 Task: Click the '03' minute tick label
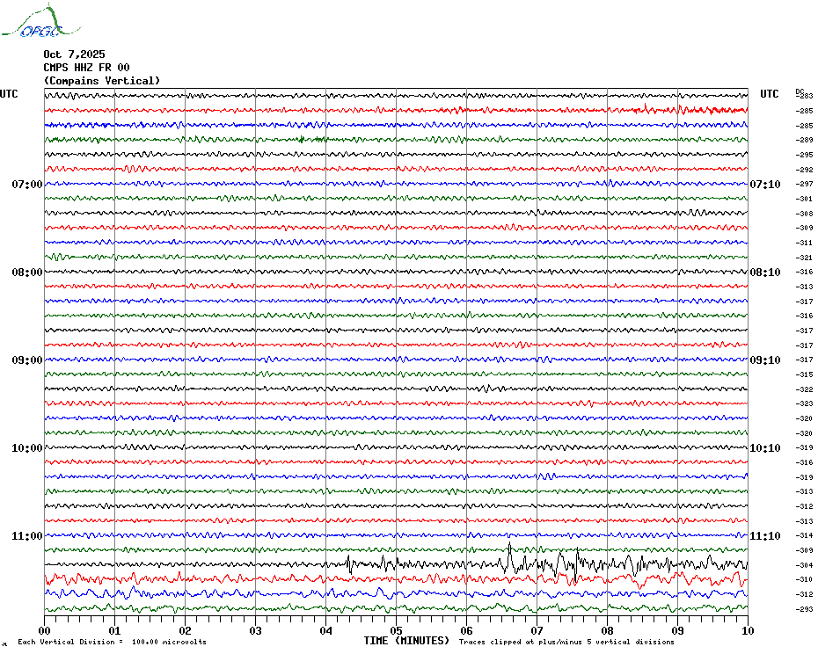pos(256,630)
